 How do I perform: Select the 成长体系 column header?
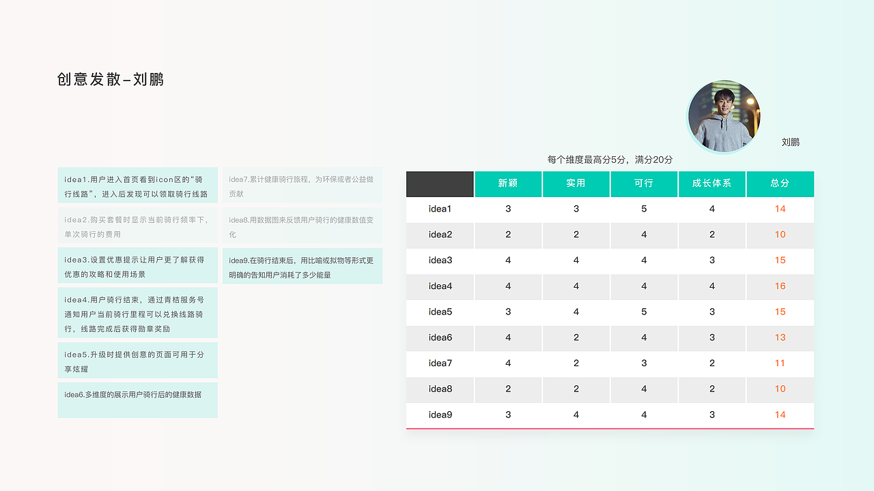[x=711, y=184]
